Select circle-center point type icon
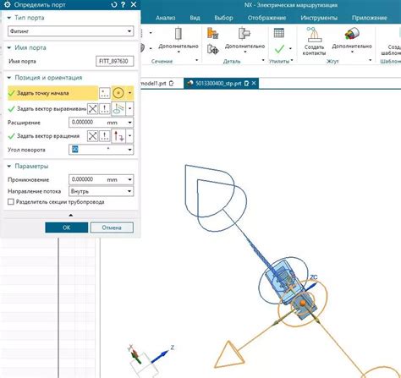 118,93
